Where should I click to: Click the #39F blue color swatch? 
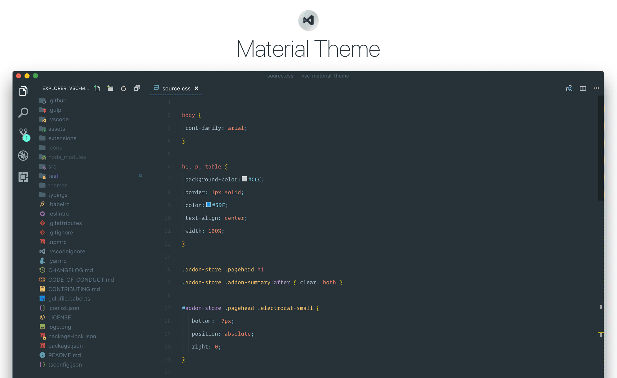click(208, 205)
